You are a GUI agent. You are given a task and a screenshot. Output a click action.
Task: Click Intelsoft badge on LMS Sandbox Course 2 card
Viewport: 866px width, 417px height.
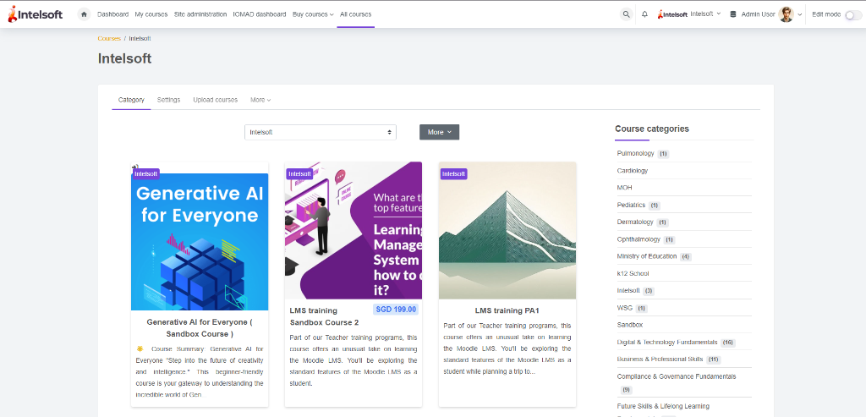300,174
